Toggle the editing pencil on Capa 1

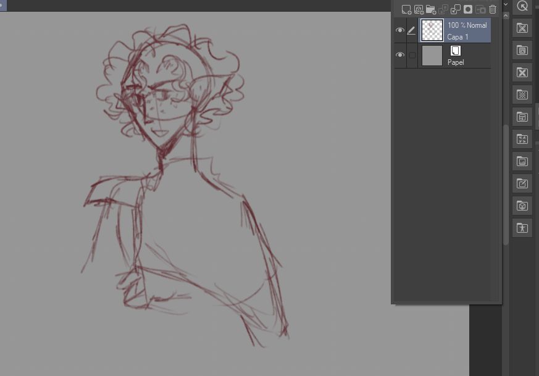[x=411, y=31]
